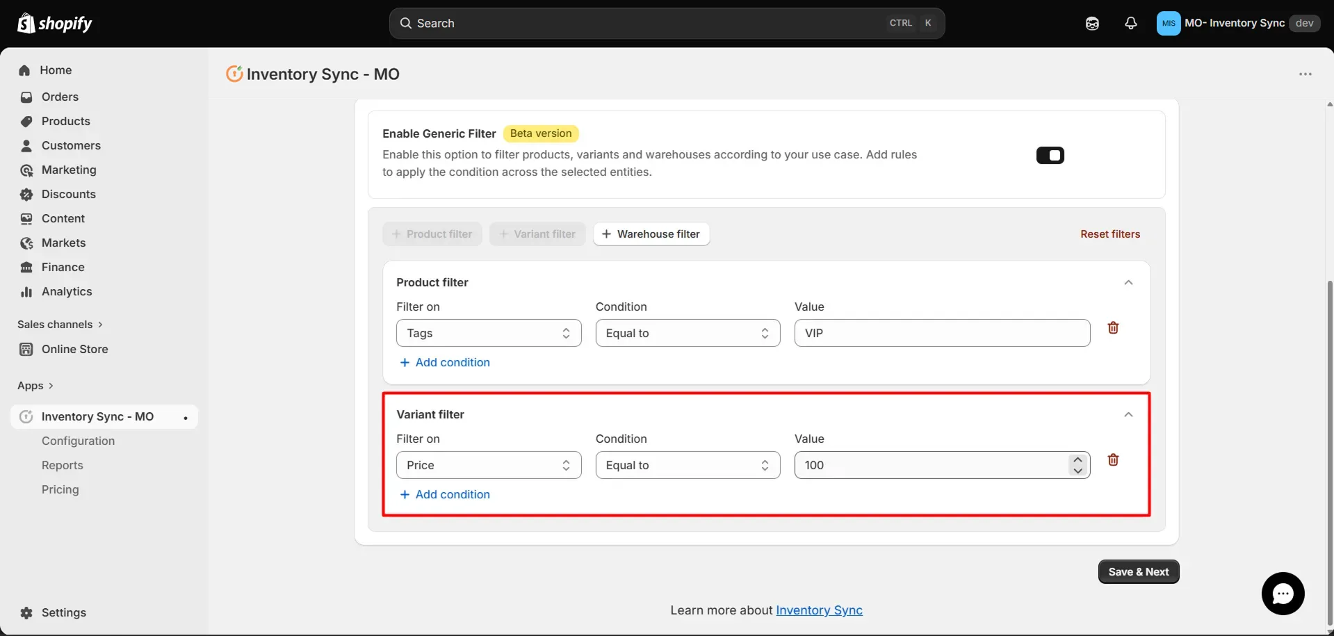
Task: Open the chat support bubble
Action: coord(1283,594)
